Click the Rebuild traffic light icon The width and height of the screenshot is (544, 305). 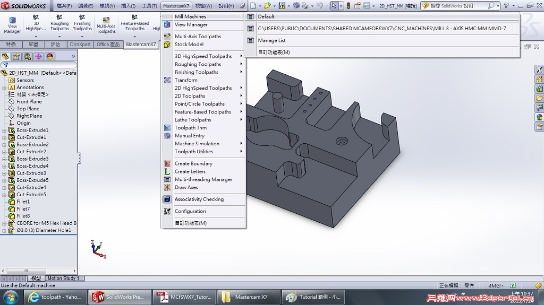click(348, 5)
